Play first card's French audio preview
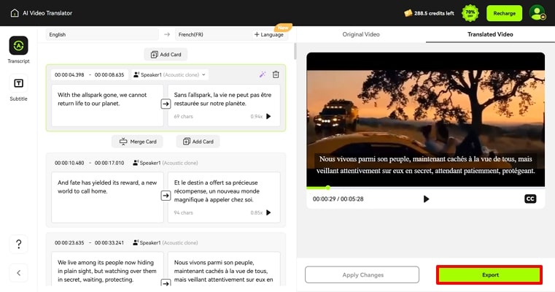Screen dimensions: 555x292 (268, 116)
